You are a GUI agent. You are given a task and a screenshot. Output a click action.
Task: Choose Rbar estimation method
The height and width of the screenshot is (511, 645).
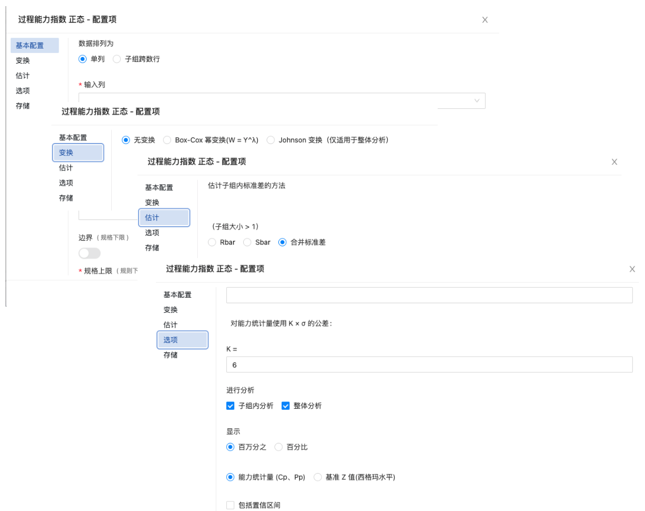[x=212, y=242]
